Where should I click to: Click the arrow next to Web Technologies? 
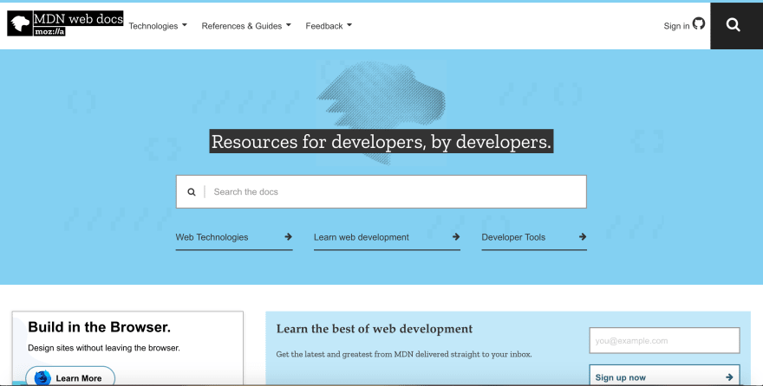(x=288, y=237)
